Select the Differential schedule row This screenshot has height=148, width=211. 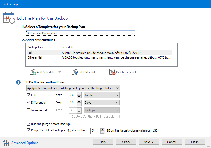click(x=99, y=57)
